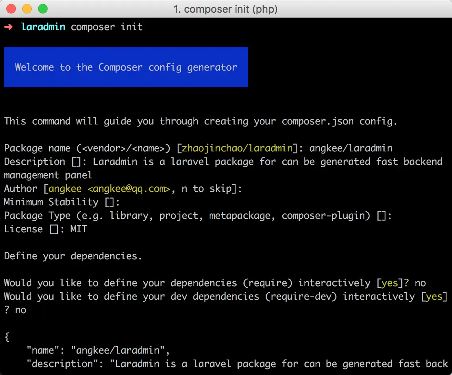Viewport: 452px width, 375px height.
Task: Click the MIT license value text
Action: 78,229
